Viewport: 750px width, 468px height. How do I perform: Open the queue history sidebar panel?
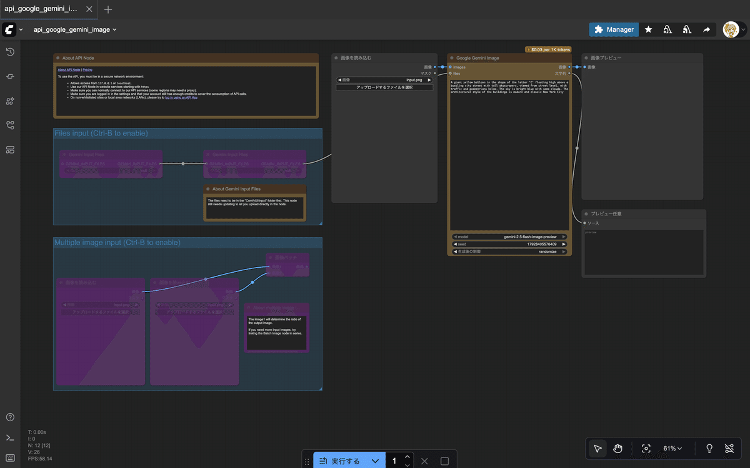point(10,52)
